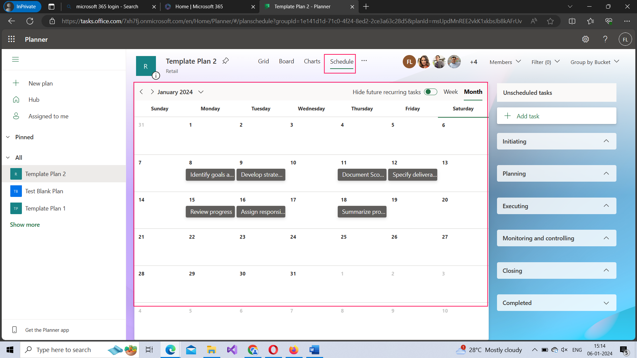Open Assign responsi... task card
This screenshot has height=358, width=637.
[x=261, y=212]
